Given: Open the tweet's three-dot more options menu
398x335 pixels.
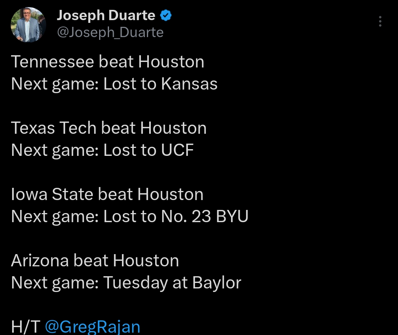Looking at the screenshot, I should [x=380, y=21].
